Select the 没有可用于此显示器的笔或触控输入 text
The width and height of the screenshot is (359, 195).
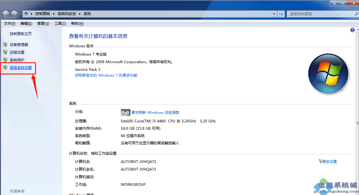pyautogui.click(x=150, y=143)
